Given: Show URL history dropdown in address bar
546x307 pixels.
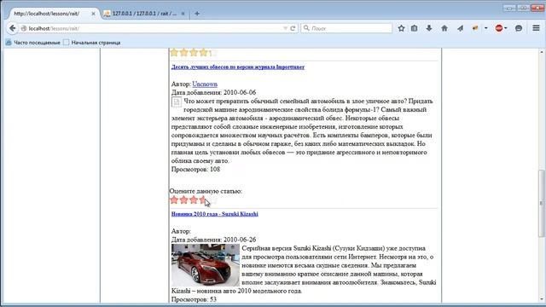Looking at the screenshot, I should 285,28.
